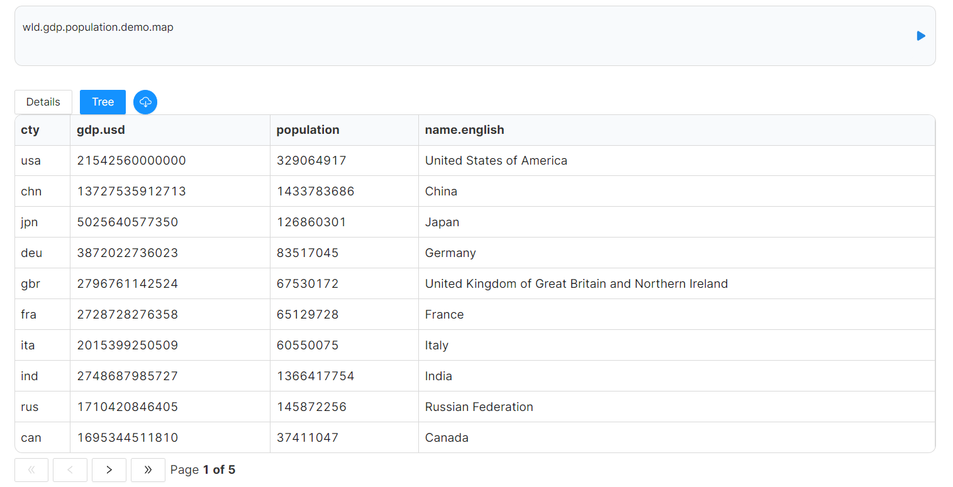The image size is (953, 487).
Task: Select the can country code cell
Action: 42,438
